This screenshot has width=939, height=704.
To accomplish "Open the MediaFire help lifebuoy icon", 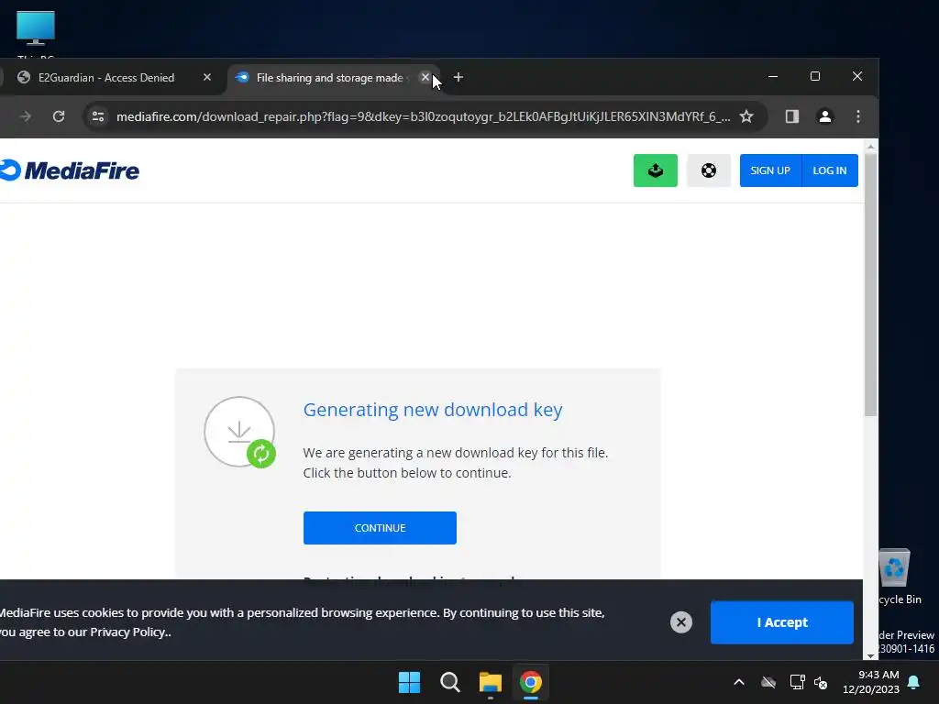I will (709, 170).
